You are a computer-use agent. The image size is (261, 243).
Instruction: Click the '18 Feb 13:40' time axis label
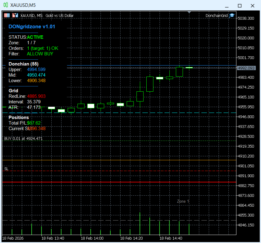pos(53,238)
